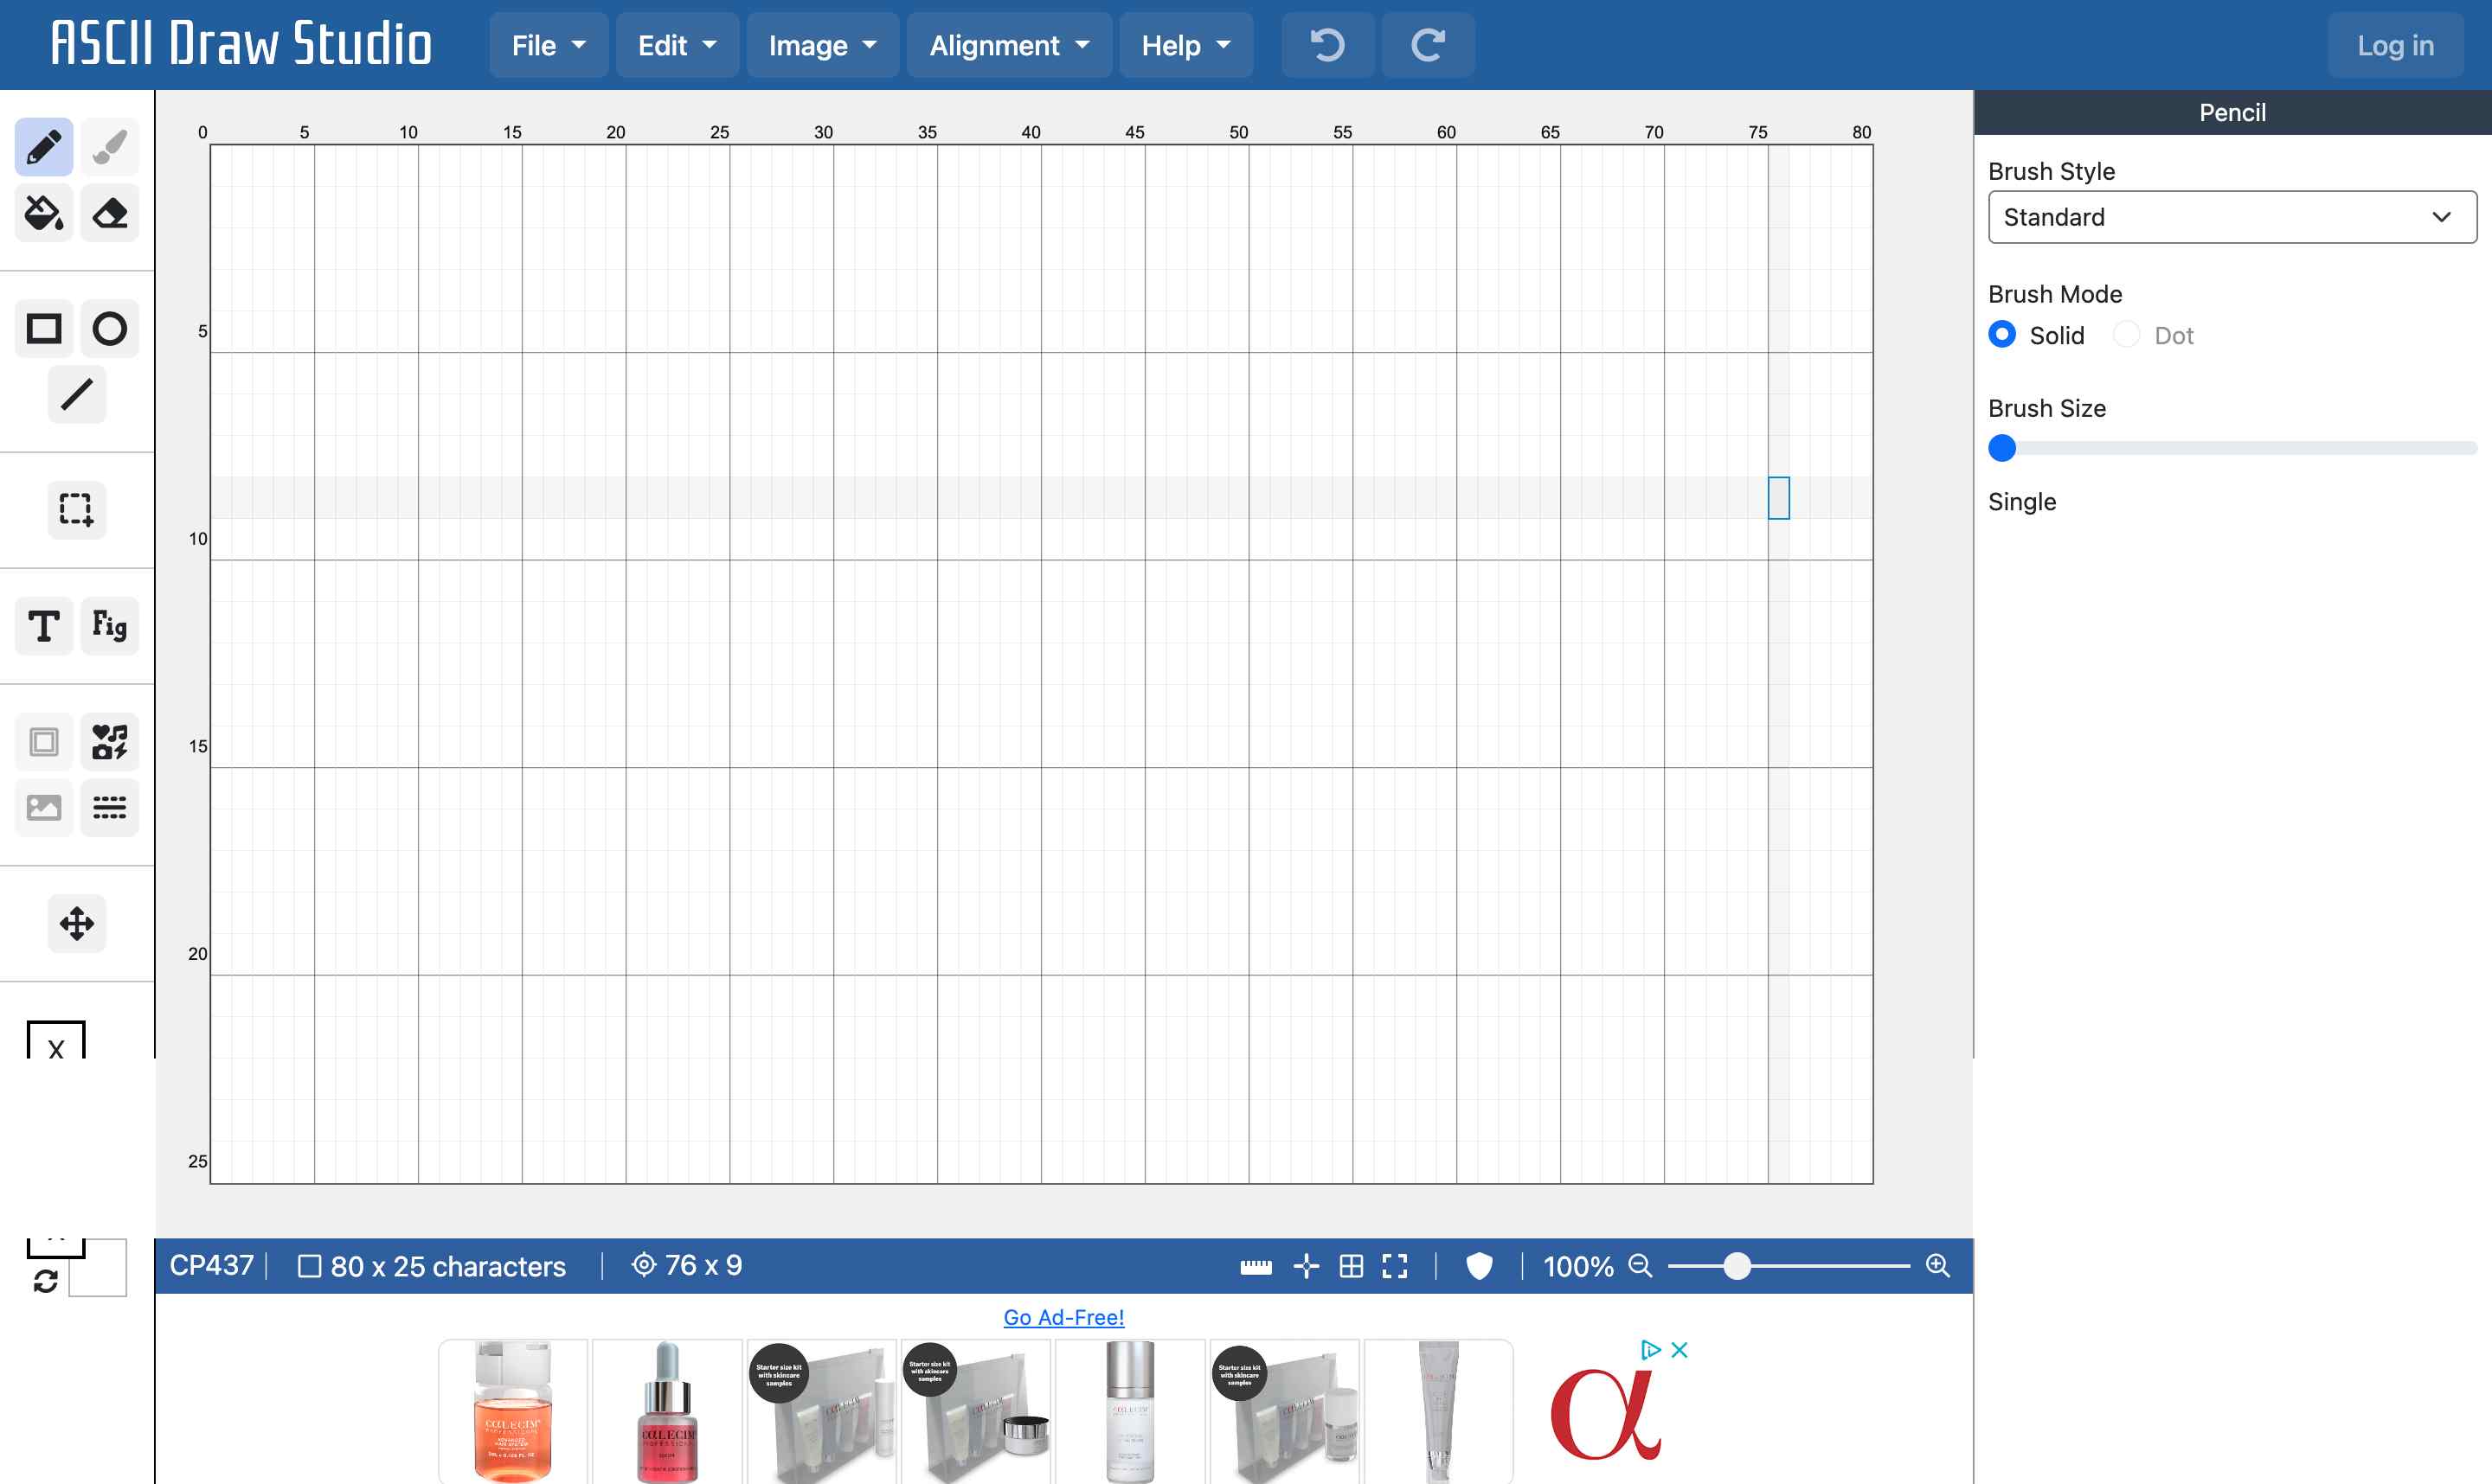Click the Undo button

pyautogui.click(x=1327, y=45)
